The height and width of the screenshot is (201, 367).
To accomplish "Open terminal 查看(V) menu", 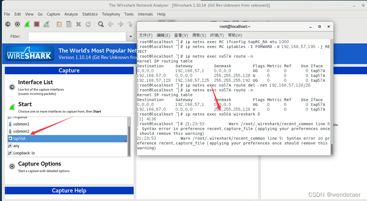I will coord(181,35).
